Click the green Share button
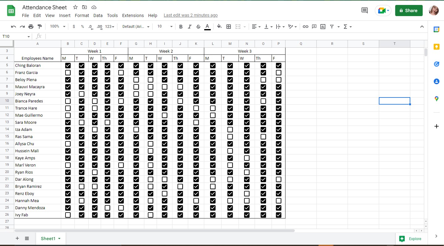The height and width of the screenshot is (246, 444). [409, 11]
